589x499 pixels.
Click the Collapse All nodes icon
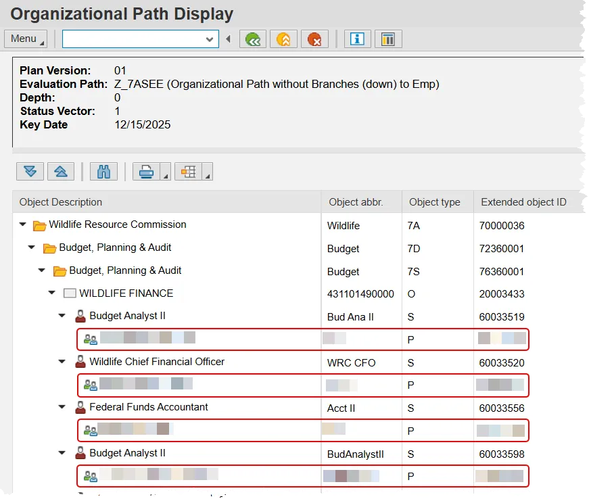tap(60, 172)
